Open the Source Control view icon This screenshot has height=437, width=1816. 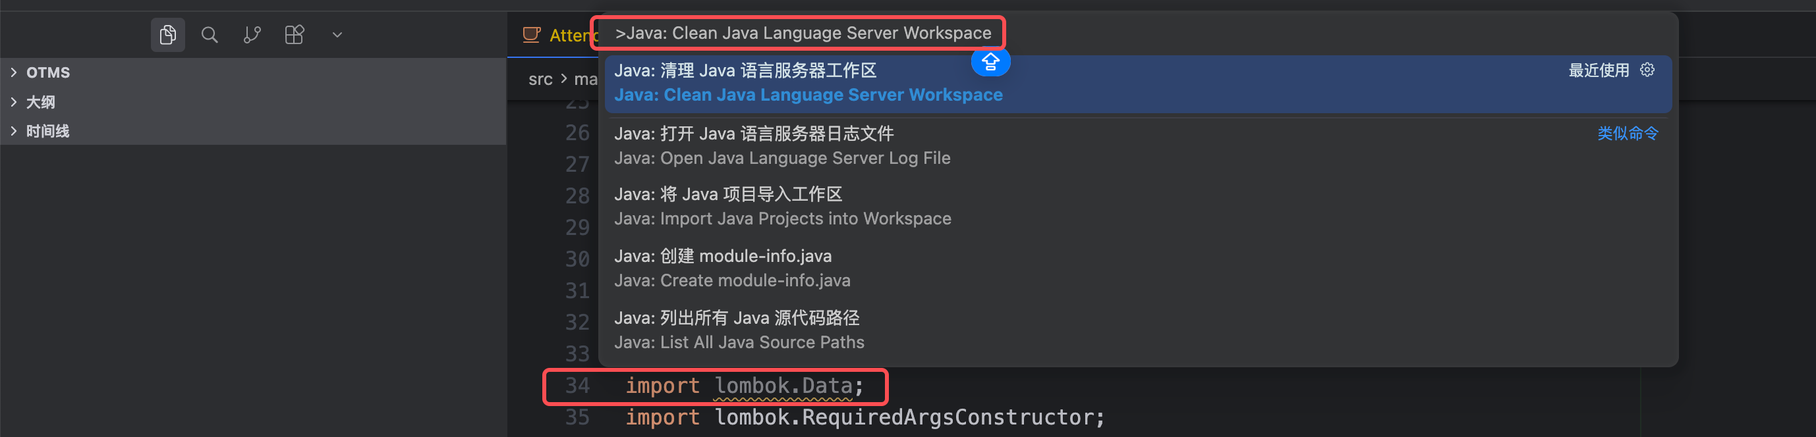click(x=252, y=34)
